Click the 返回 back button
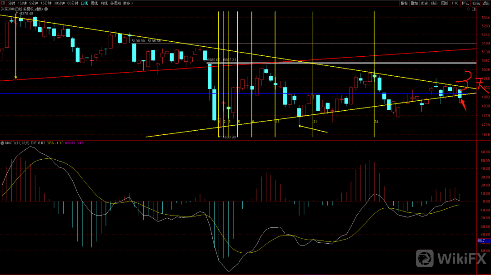This screenshot has height=275, width=491. tap(486, 3)
